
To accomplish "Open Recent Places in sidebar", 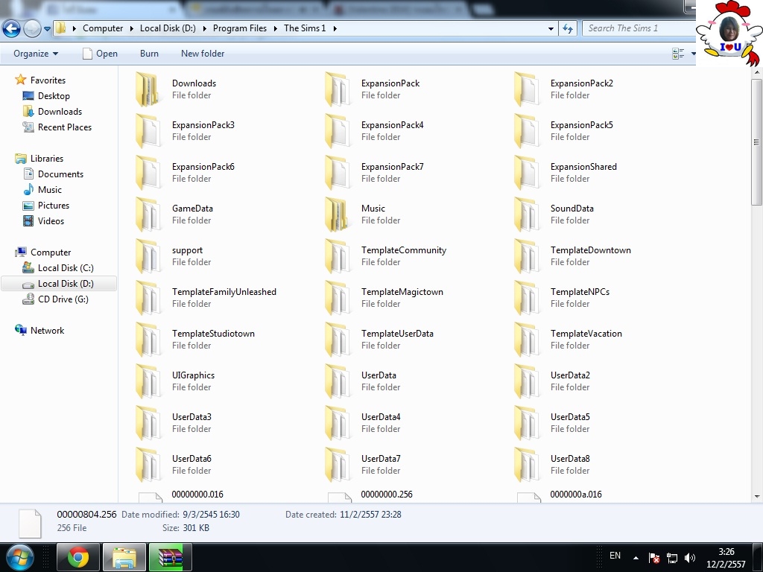I will pyautogui.click(x=65, y=127).
